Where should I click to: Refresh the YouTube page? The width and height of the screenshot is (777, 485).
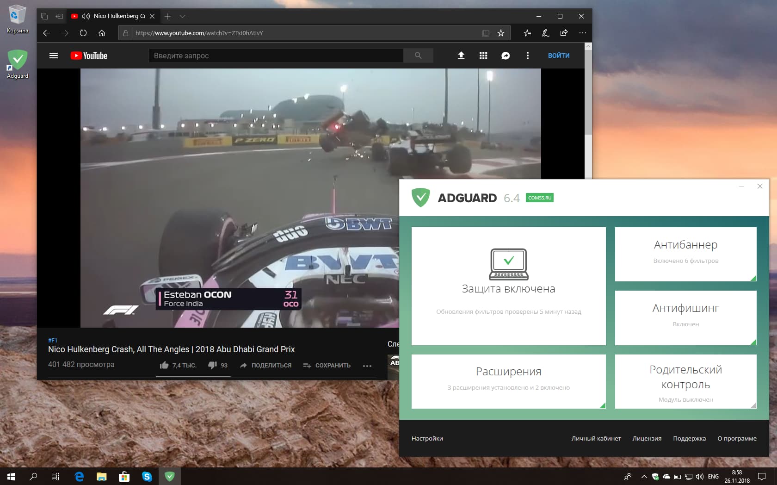point(83,33)
